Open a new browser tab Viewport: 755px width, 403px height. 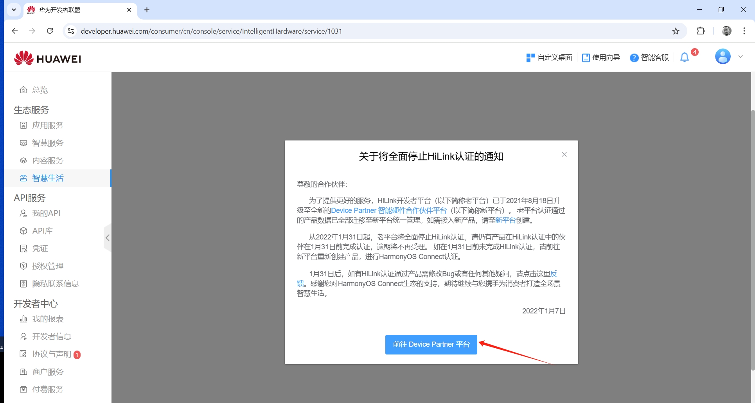coord(147,10)
